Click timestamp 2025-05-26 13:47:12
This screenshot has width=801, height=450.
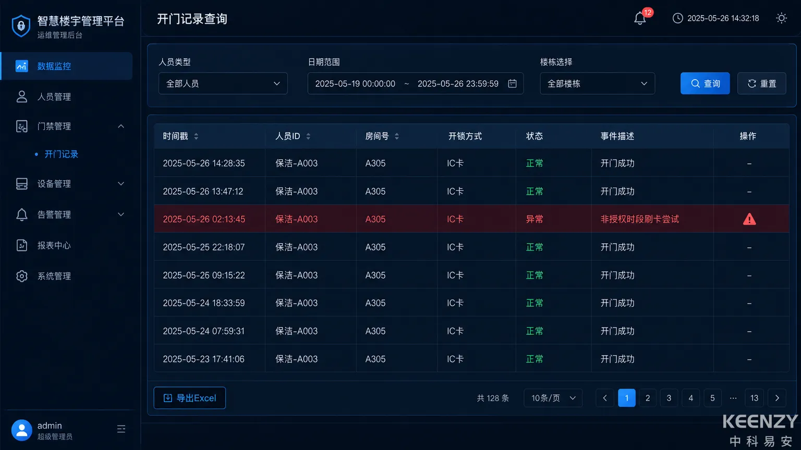tap(203, 191)
